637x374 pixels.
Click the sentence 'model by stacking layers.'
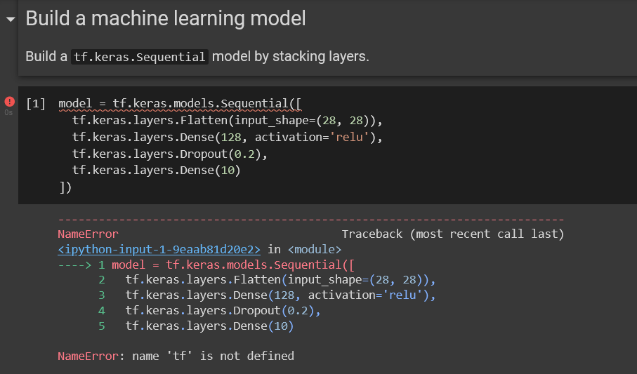coord(291,56)
